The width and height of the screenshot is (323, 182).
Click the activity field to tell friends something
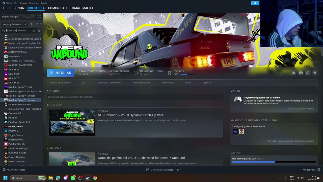(x=135, y=97)
